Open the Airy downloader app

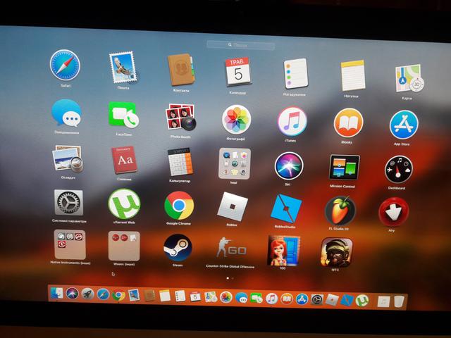(393, 211)
